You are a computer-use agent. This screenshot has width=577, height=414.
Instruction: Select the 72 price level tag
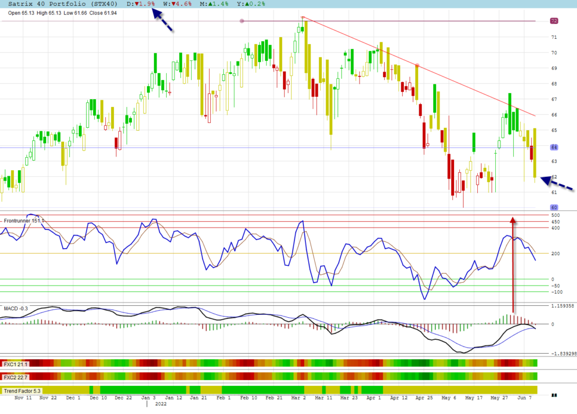pyautogui.click(x=554, y=21)
